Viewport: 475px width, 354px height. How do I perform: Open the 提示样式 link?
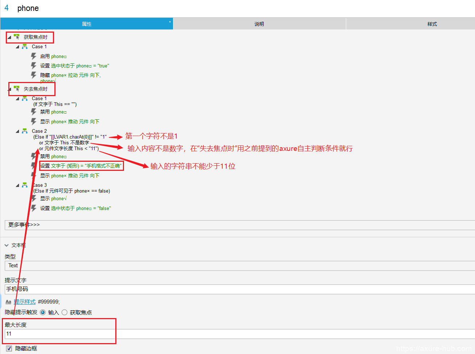25,302
